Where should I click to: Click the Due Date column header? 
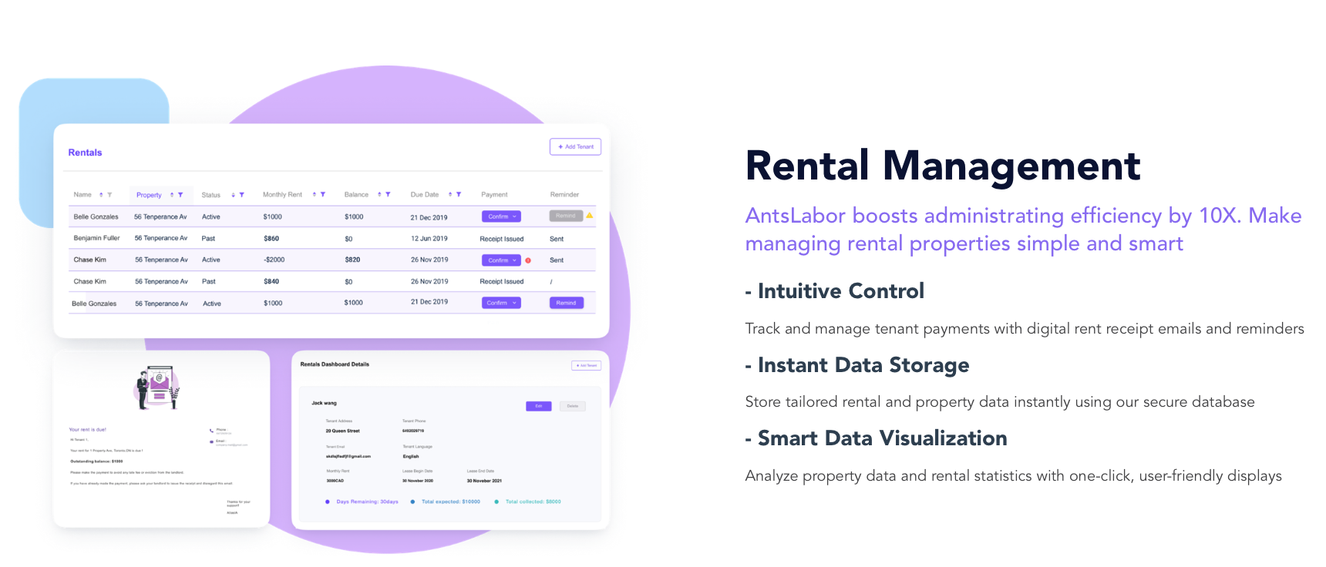[x=425, y=195]
